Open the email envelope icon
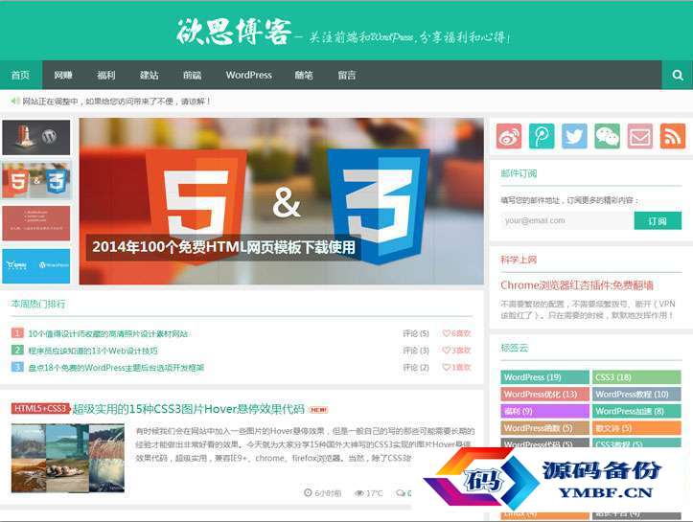 click(x=639, y=136)
